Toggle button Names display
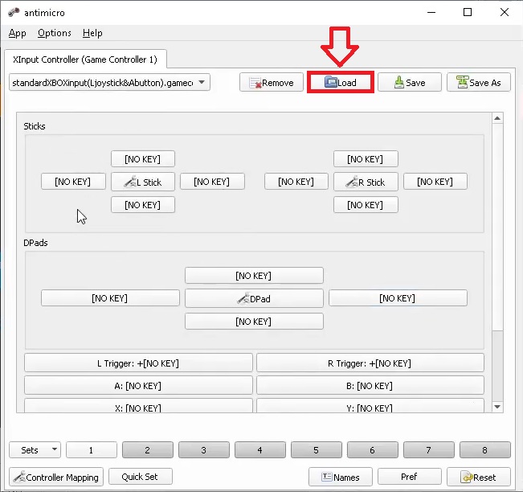This screenshot has width=523, height=492. click(340, 477)
